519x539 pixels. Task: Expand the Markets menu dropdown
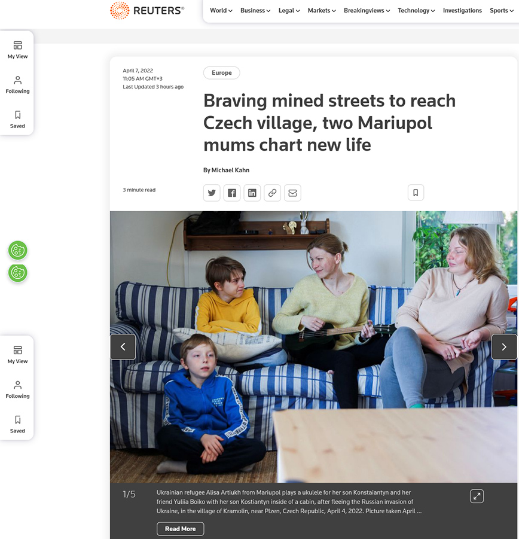pyautogui.click(x=322, y=10)
